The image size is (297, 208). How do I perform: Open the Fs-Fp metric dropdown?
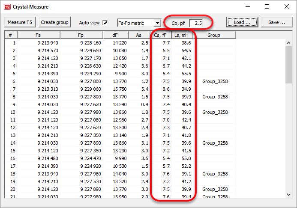(157, 23)
